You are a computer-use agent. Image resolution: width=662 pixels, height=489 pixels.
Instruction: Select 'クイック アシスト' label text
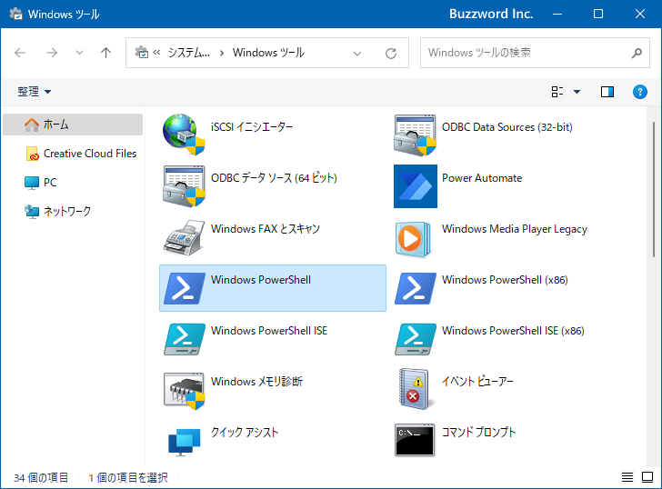pyautogui.click(x=245, y=433)
